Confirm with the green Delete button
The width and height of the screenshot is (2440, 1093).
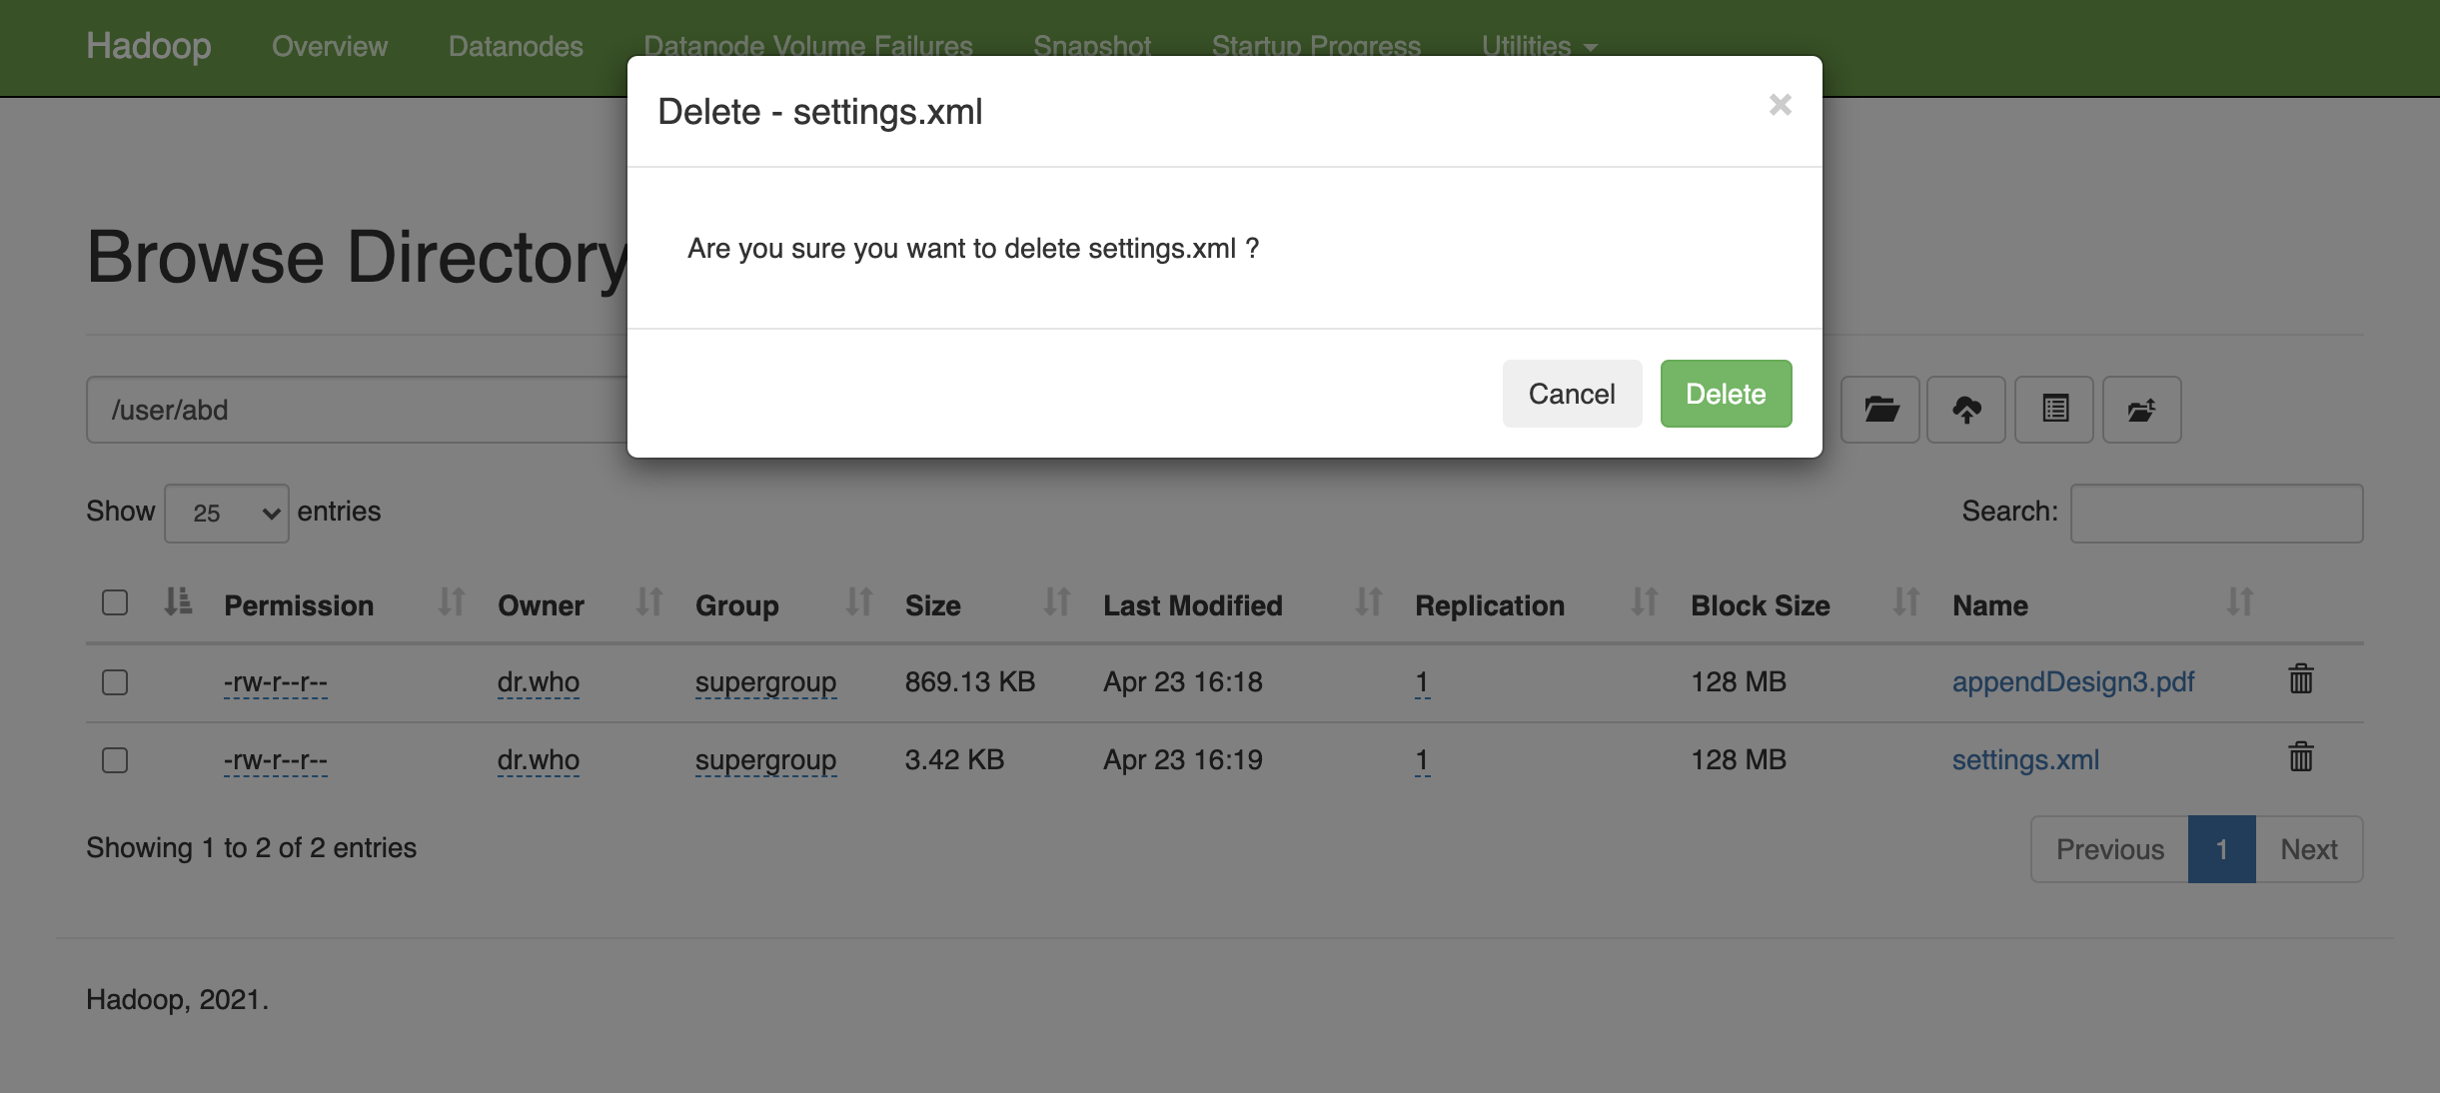pyautogui.click(x=1726, y=394)
